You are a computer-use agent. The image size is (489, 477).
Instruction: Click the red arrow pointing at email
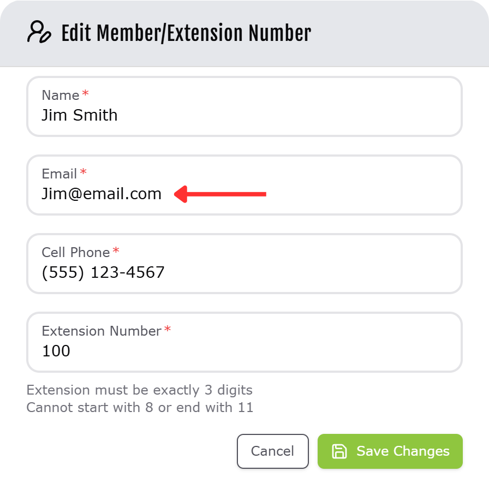tap(220, 194)
